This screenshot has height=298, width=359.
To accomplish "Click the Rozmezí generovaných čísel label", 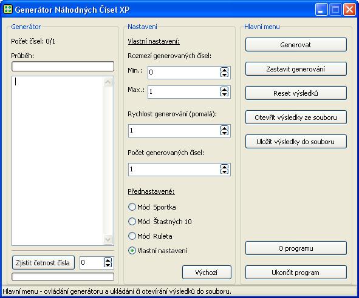I will pyautogui.click(x=169, y=56).
